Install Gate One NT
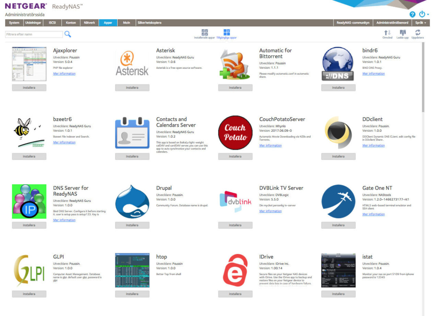Viewport: 434px width, 316px height. 338,225
